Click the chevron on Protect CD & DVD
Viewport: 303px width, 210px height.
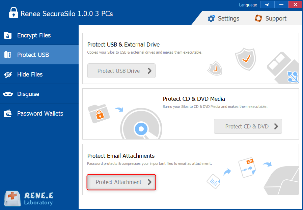click(x=276, y=126)
